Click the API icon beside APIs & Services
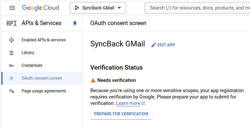The height and width of the screenshot is (128, 250). click(x=11, y=23)
